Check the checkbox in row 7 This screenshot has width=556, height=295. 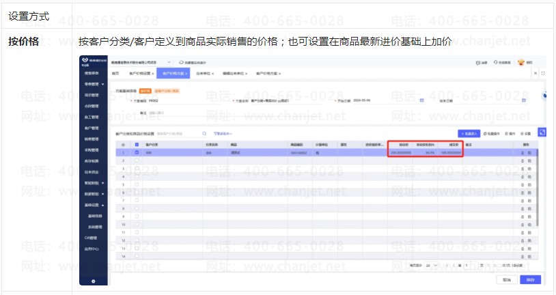point(137,200)
